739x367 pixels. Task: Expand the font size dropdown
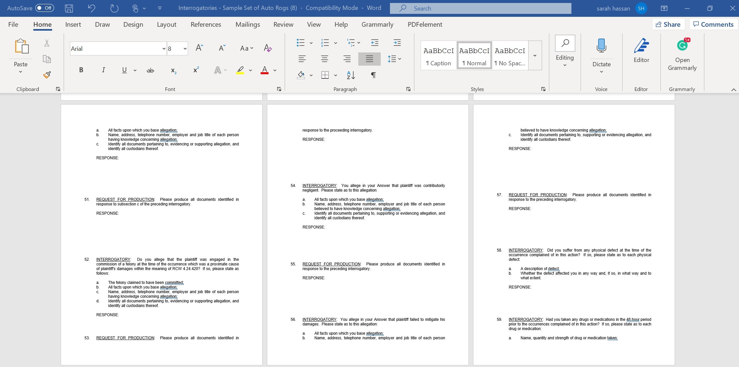(185, 49)
